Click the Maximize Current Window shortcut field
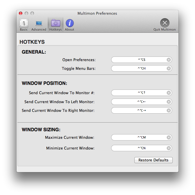The image size is (195, 195). (x=141, y=137)
